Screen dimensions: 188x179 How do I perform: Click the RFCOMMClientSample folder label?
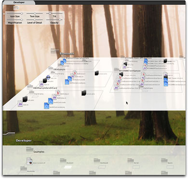(130, 71)
